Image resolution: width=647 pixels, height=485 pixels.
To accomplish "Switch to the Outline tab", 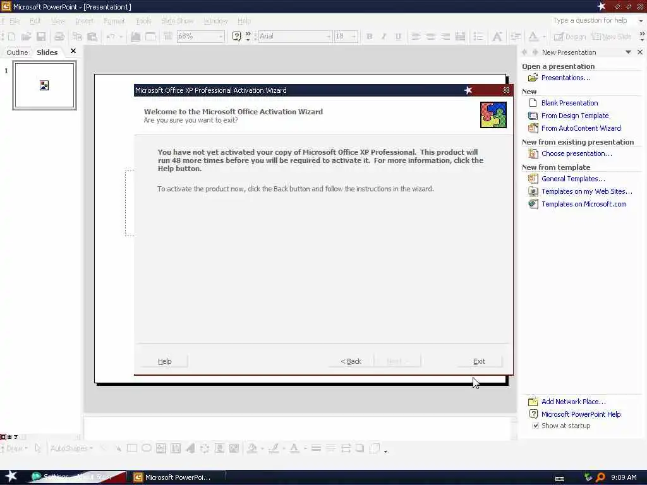I will [17, 52].
